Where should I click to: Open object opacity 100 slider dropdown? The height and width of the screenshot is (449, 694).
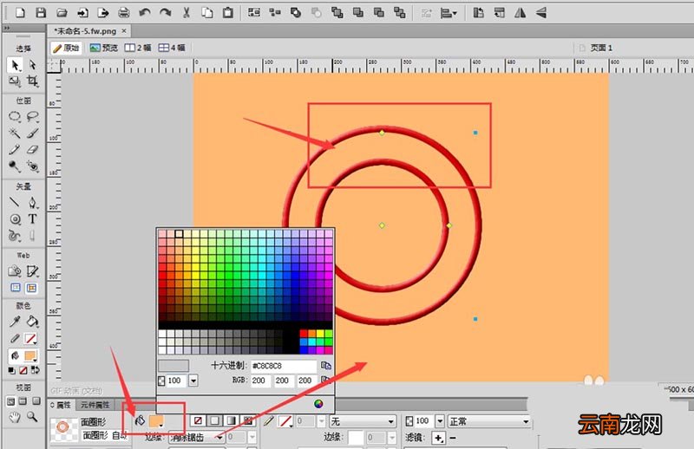[x=440, y=421]
